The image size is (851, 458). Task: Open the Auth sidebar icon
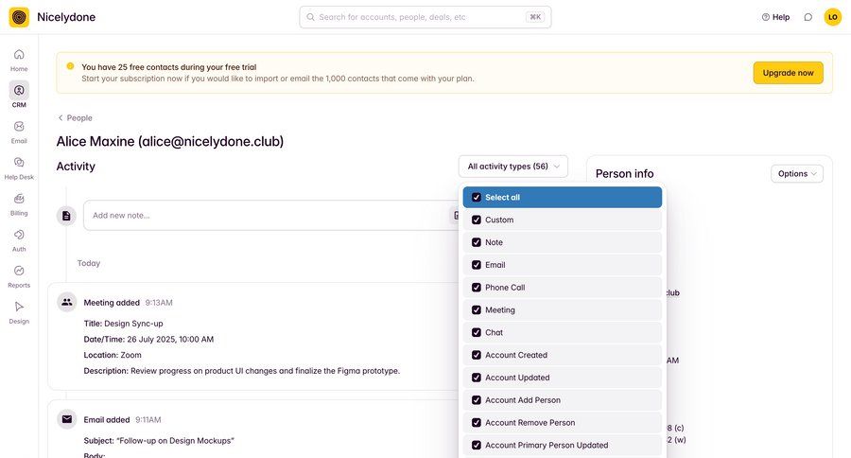point(19,235)
